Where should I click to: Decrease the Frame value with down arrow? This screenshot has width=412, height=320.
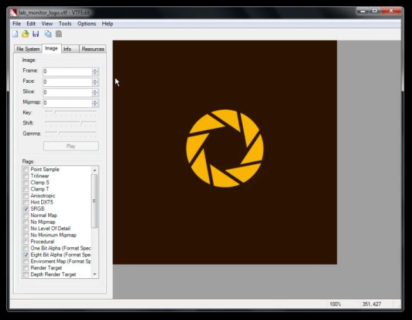tap(95, 73)
